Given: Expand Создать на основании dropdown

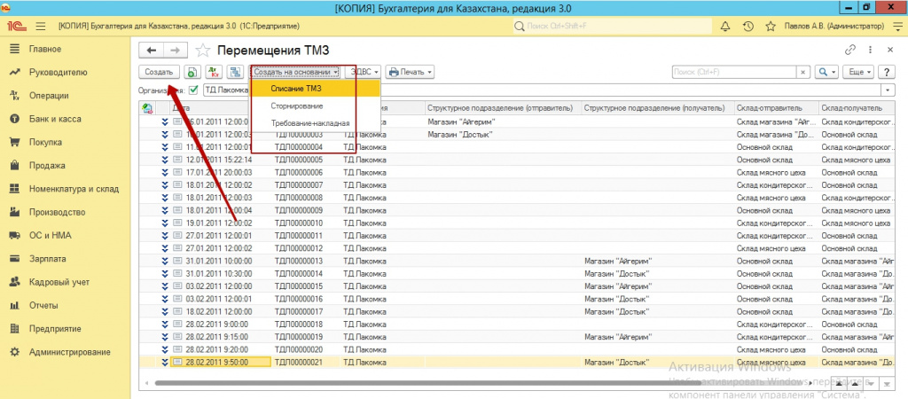Looking at the screenshot, I should pyautogui.click(x=295, y=73).
